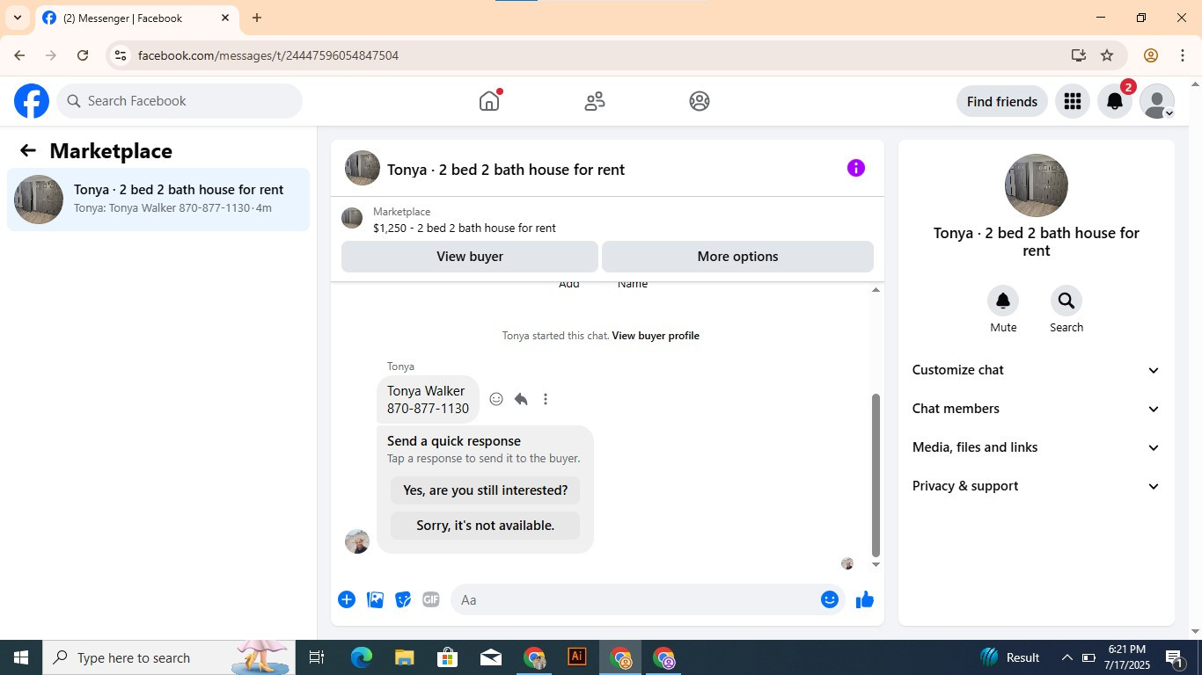Image resolution: width=1202 pixels, height=675 pixels.
Task: Expand Media, files and links section
Action: click(1037, 447)
